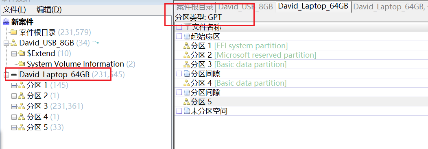Click the 分区 3 icon in the tree
The width and height of the screenshot is (428, 149).
click(x=22, y=106)
